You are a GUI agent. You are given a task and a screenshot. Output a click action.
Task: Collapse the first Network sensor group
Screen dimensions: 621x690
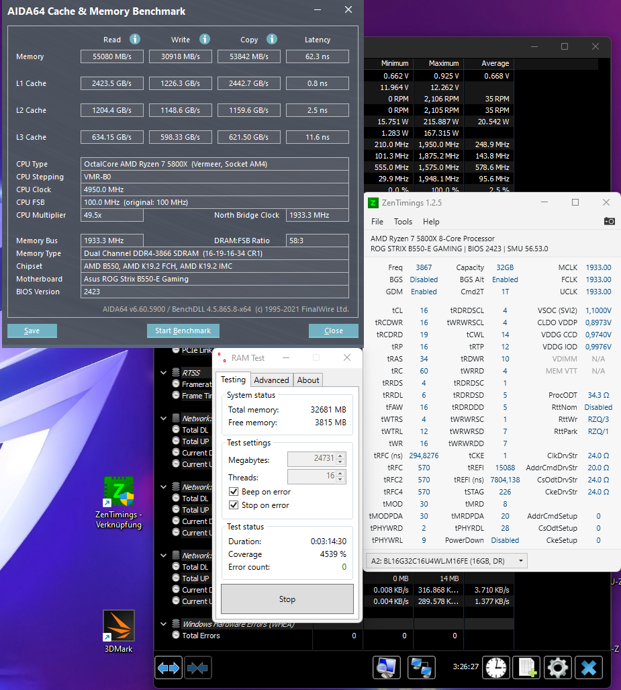[x=164, y=419]
